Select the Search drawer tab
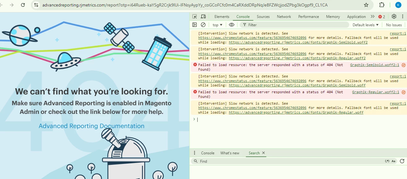This screenshot has width=407, height=179. coord(254,153)
